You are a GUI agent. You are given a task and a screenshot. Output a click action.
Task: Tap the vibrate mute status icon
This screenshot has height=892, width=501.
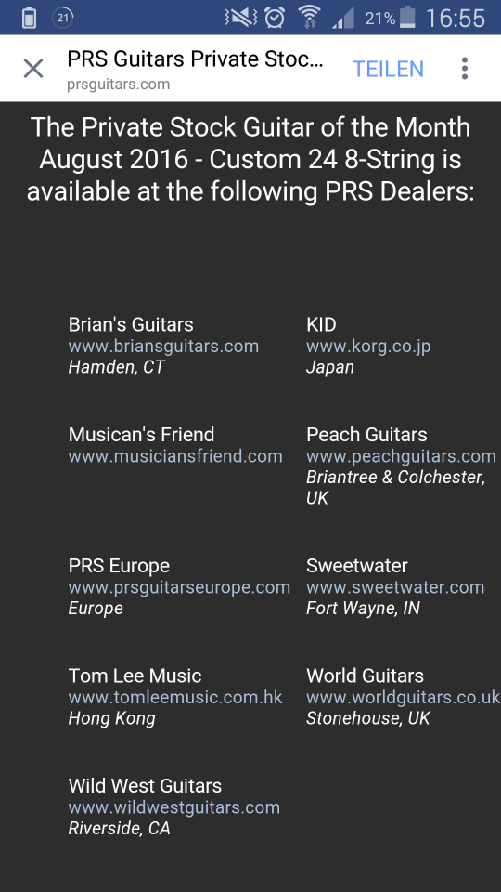pos(240,18)
